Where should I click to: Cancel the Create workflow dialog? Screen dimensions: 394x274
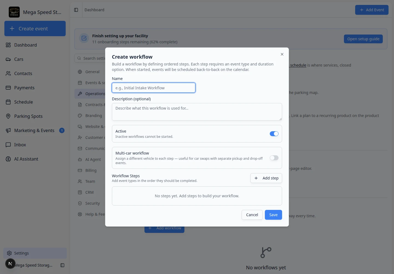pyautogui.click(x=252, y=215)
